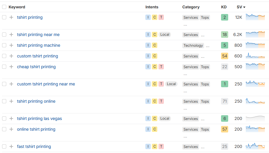Click KD score 2 for 'tshirt printing'
This screenshot has height=153, width=269.
(225, 17)
